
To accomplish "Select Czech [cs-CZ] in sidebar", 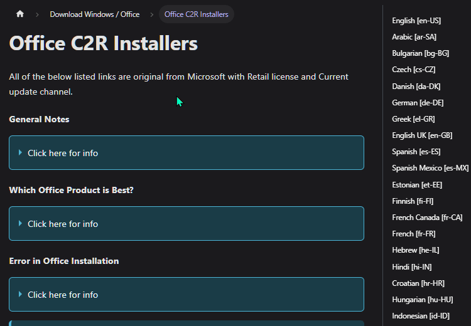I will tap(414, 70).
